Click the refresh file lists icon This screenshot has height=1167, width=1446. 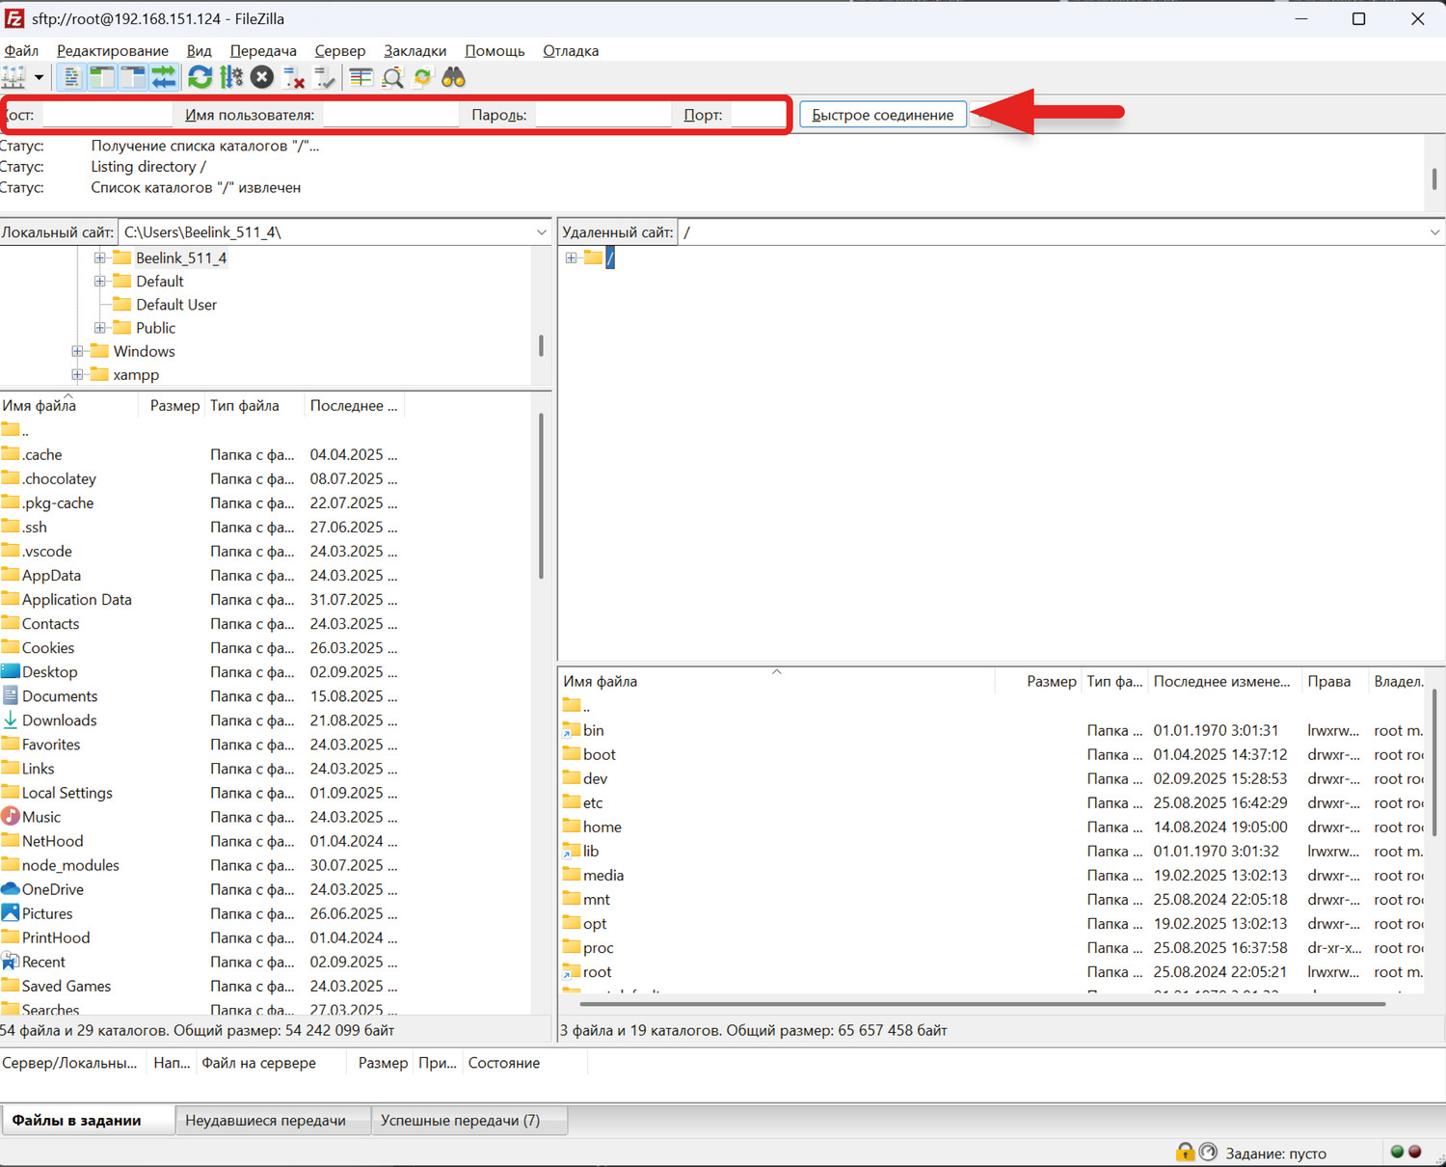[x=200, y=77]
